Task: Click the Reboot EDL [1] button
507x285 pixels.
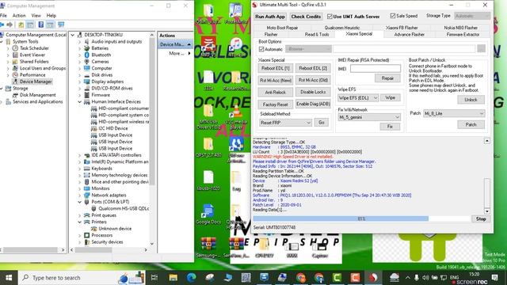Action: 275,68
